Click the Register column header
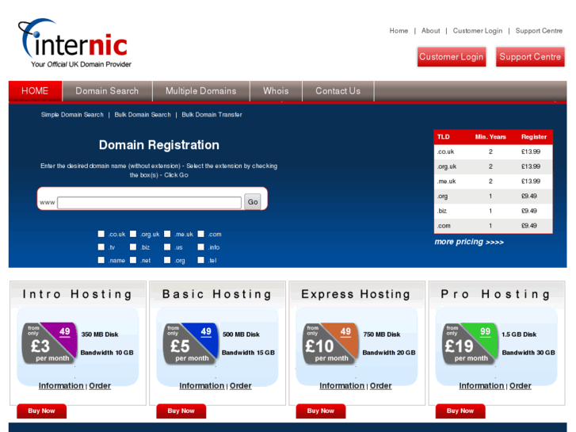 coord(534,137)
